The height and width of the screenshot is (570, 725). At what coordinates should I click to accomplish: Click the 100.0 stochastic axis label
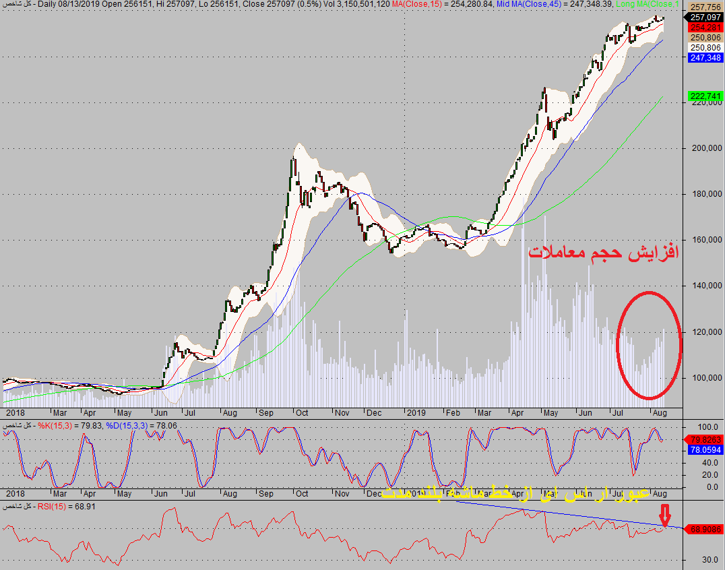[x=708, y=427]
